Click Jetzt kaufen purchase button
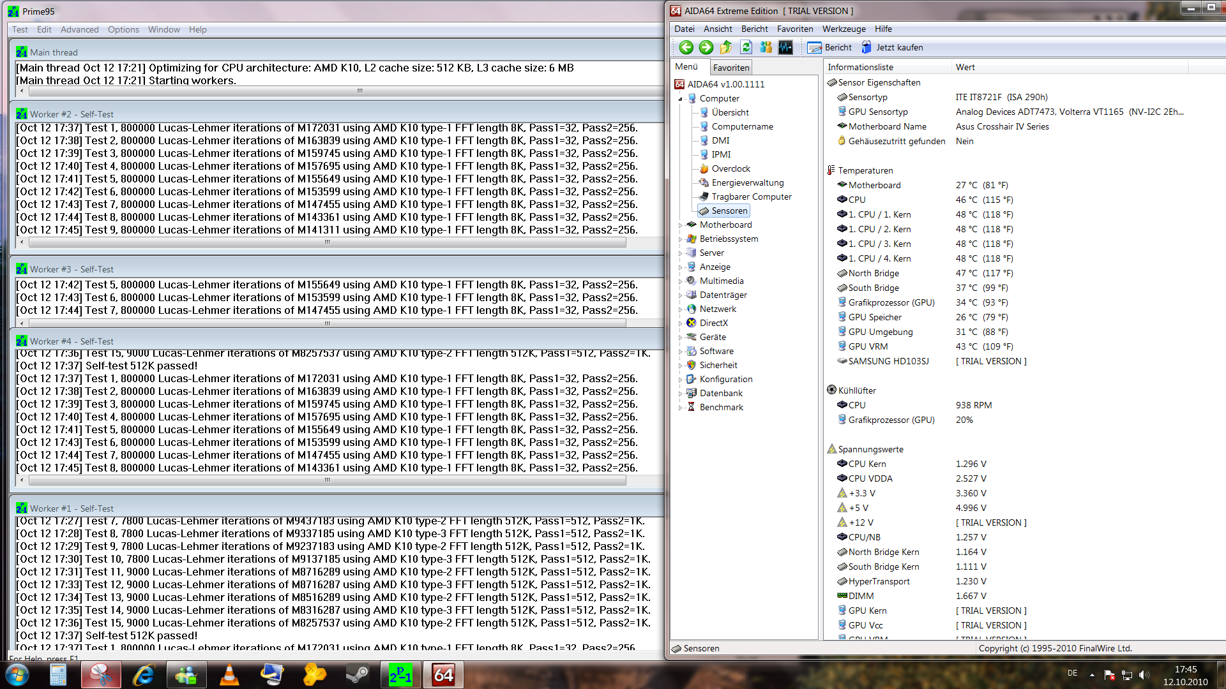The height and width of the screenshot is (689, 1226). [892, 47]
